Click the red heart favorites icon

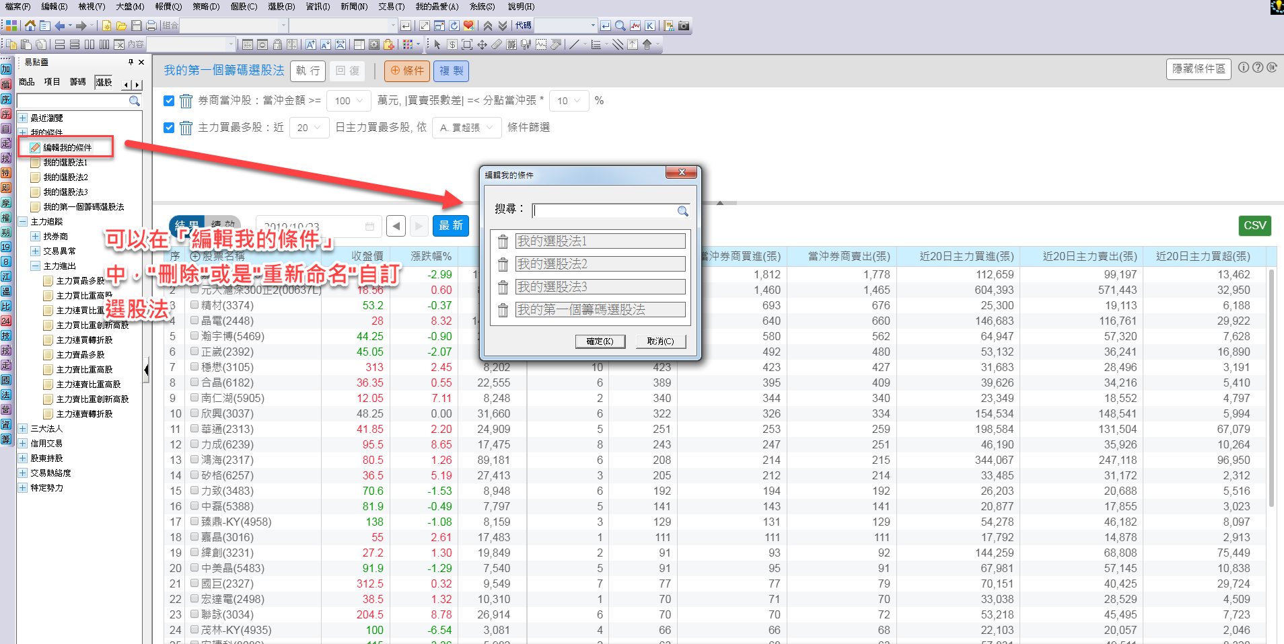tap(469, 26)
